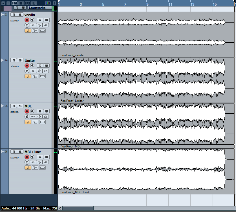Mute the vanilla track
The height and width of the screenshot is (212, 236).
[14, 15]
